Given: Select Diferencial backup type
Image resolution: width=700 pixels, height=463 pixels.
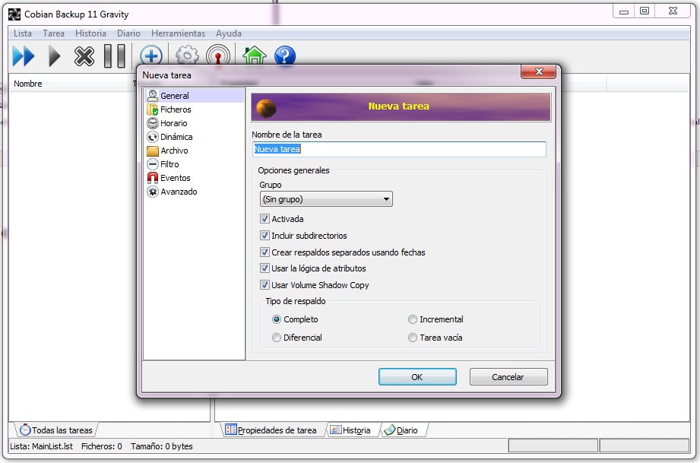Looking at the screenshot, I should coord(277,338).
